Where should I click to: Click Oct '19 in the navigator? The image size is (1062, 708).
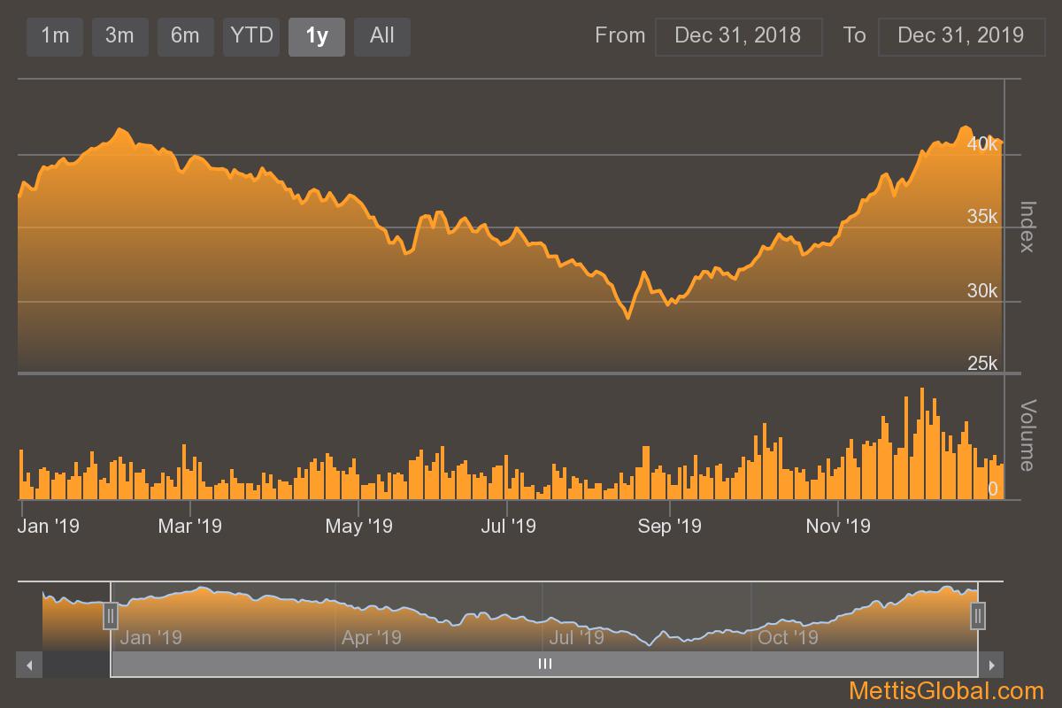tap(788, 637)
